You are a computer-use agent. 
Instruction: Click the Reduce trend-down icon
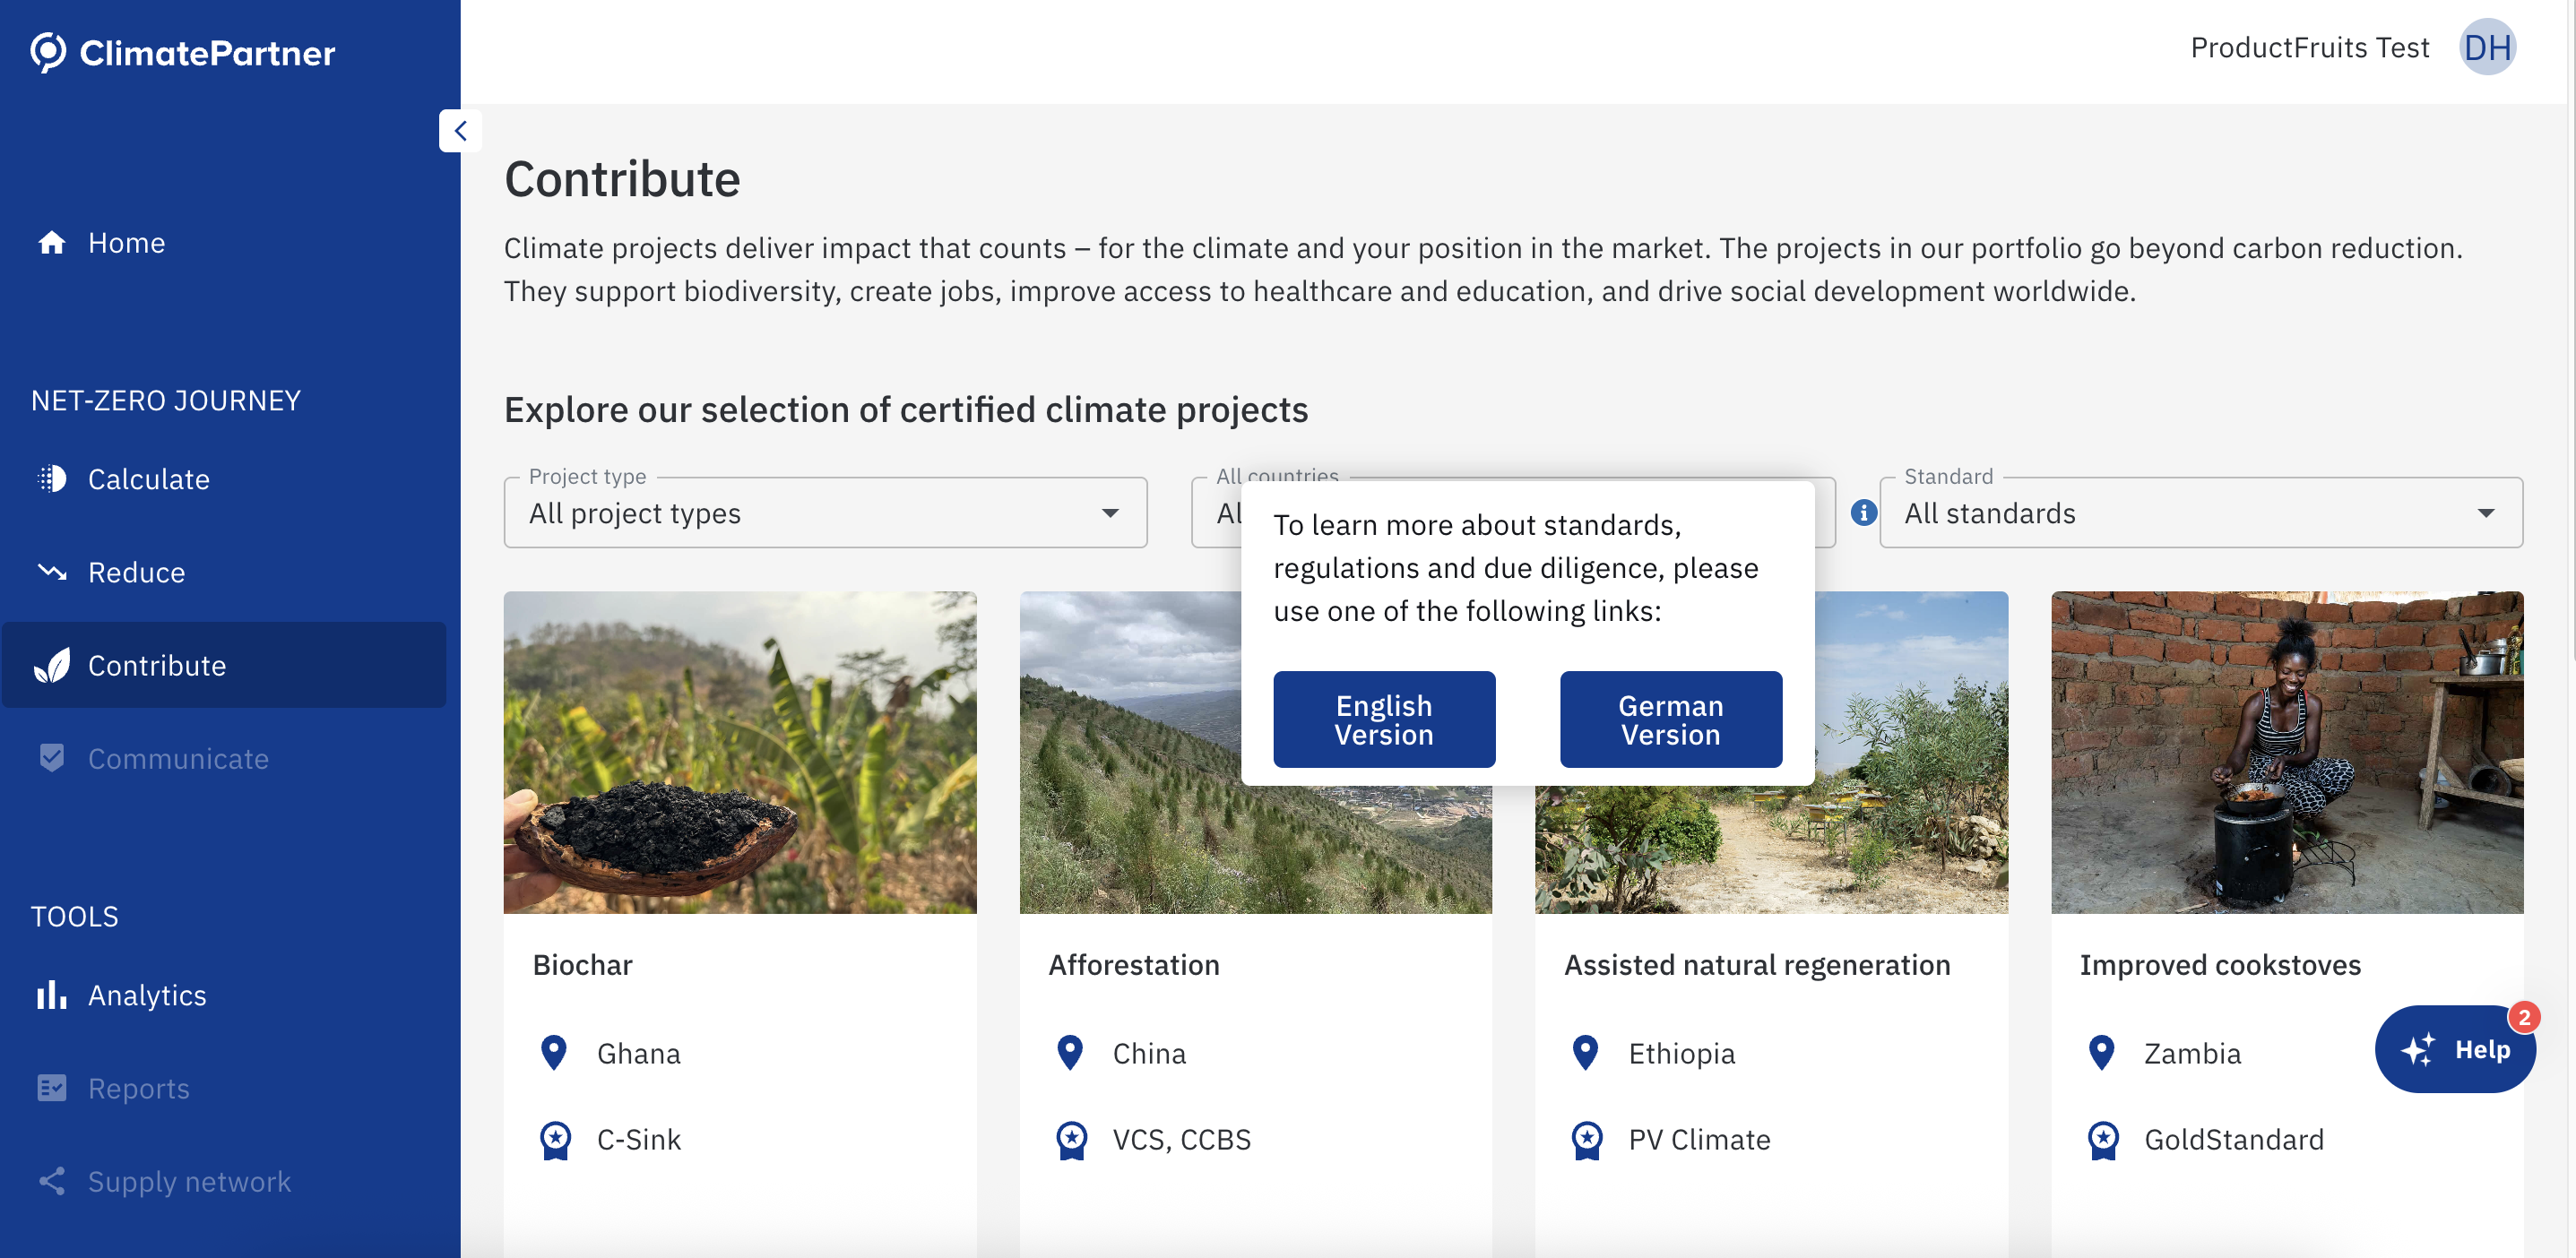[x=52, y=572]
